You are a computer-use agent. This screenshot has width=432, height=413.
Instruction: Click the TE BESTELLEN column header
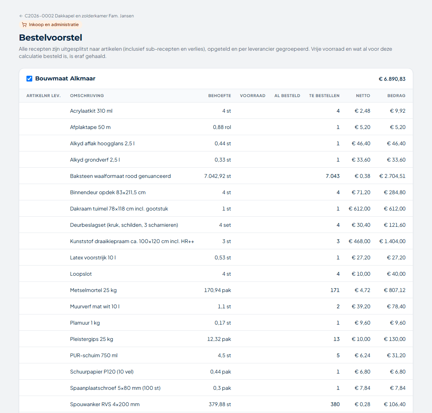(x=324, y=96)
